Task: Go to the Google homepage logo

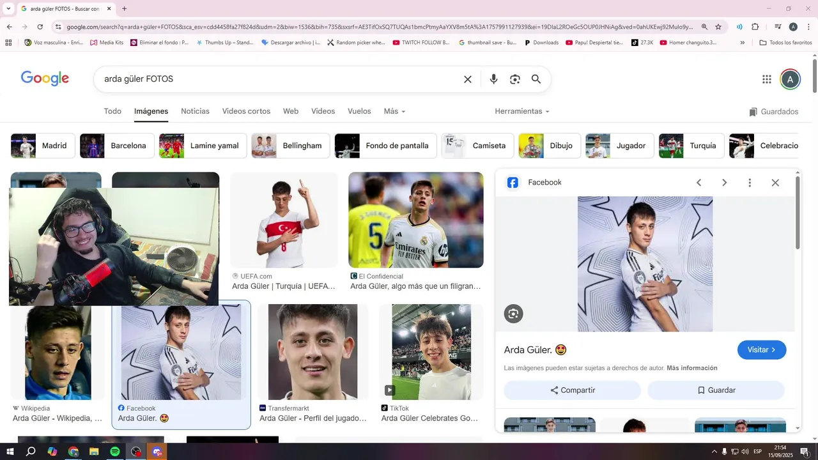Action: (45, 79)
